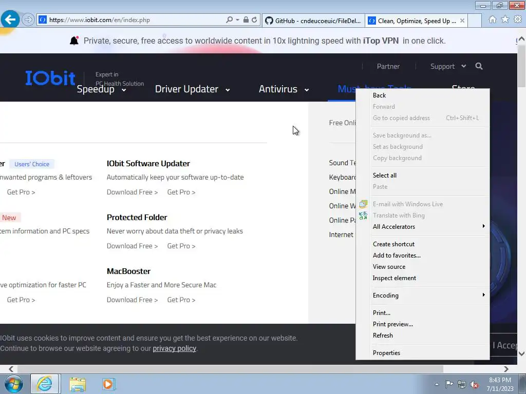Click the IObit logo
Viewport: 526px width, 394px height.
point(50,78)
